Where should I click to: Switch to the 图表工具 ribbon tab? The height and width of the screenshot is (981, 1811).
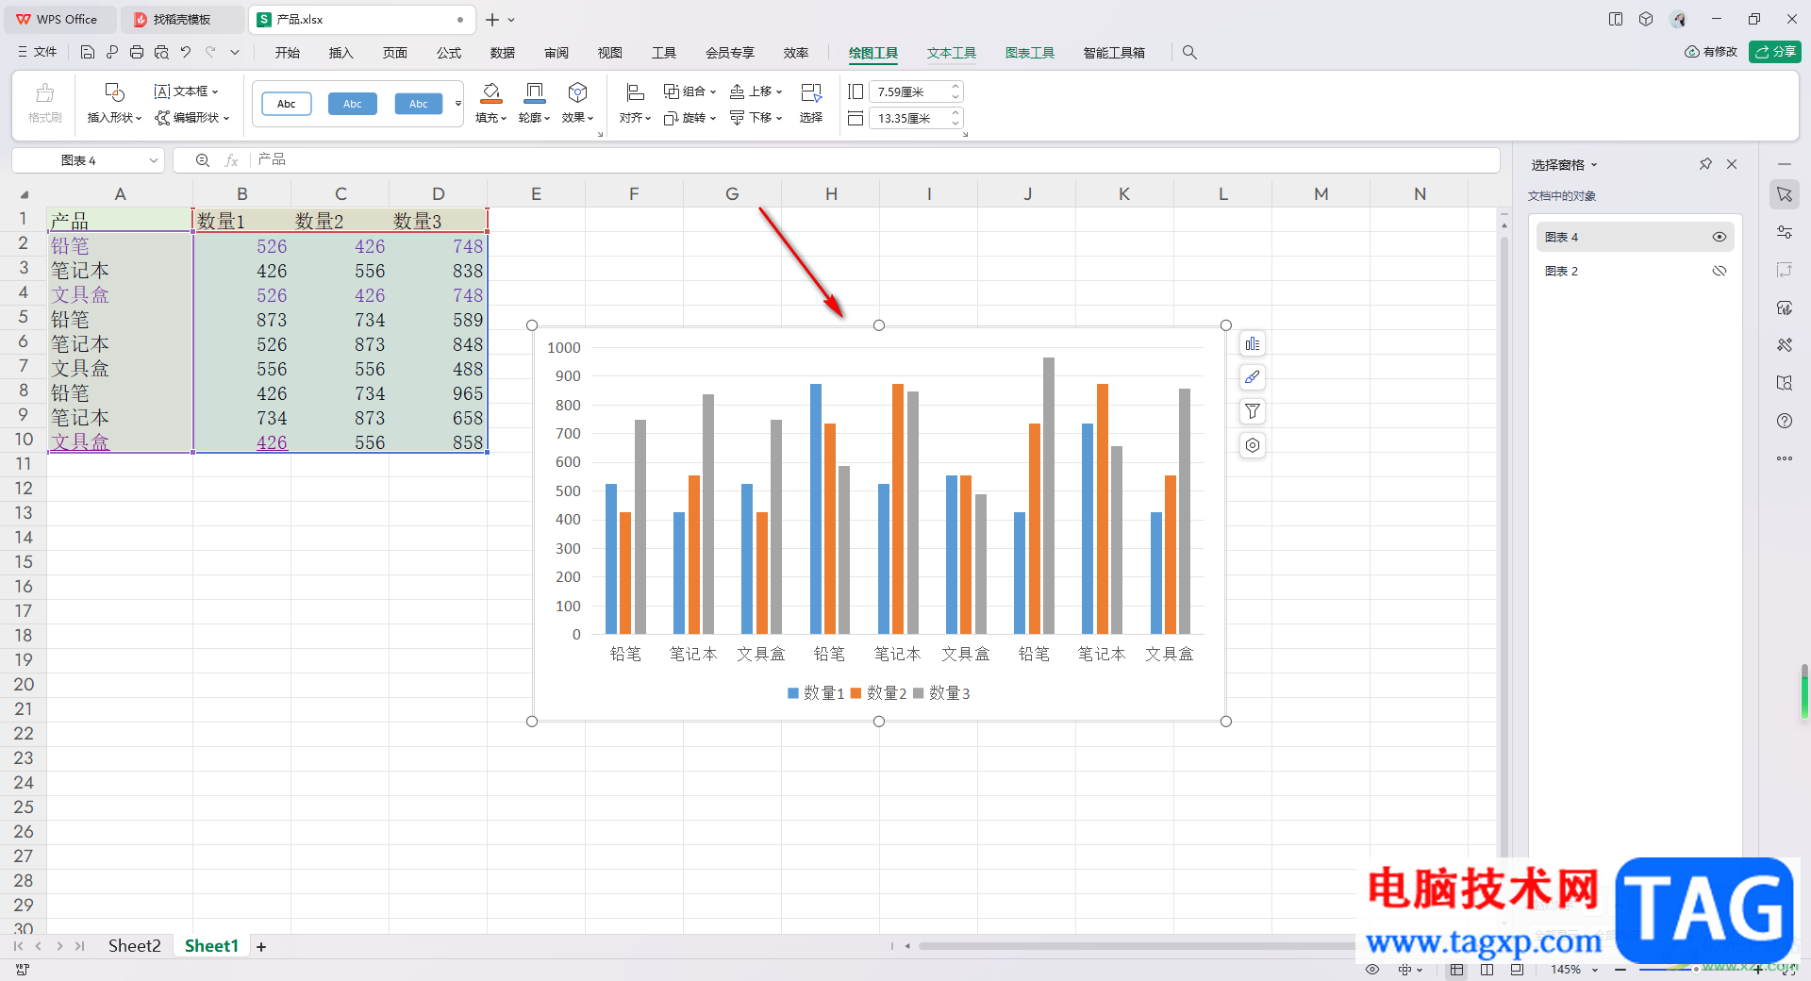[1030, 53]
